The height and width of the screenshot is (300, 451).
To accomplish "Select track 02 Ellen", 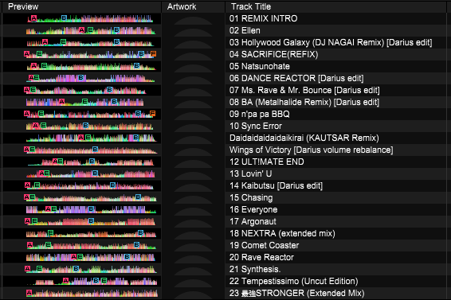I will [245, 30].
